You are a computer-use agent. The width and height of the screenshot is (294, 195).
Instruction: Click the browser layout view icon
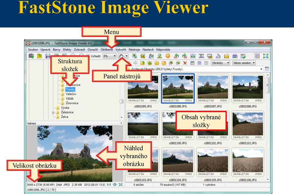pyautogui.click(x=257, y=56)
